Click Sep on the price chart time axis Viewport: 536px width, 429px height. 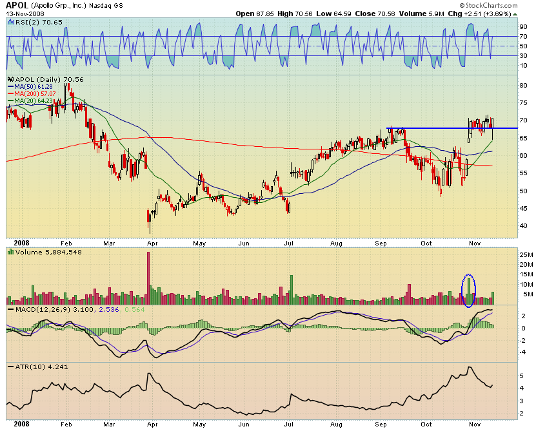[381, 243]
